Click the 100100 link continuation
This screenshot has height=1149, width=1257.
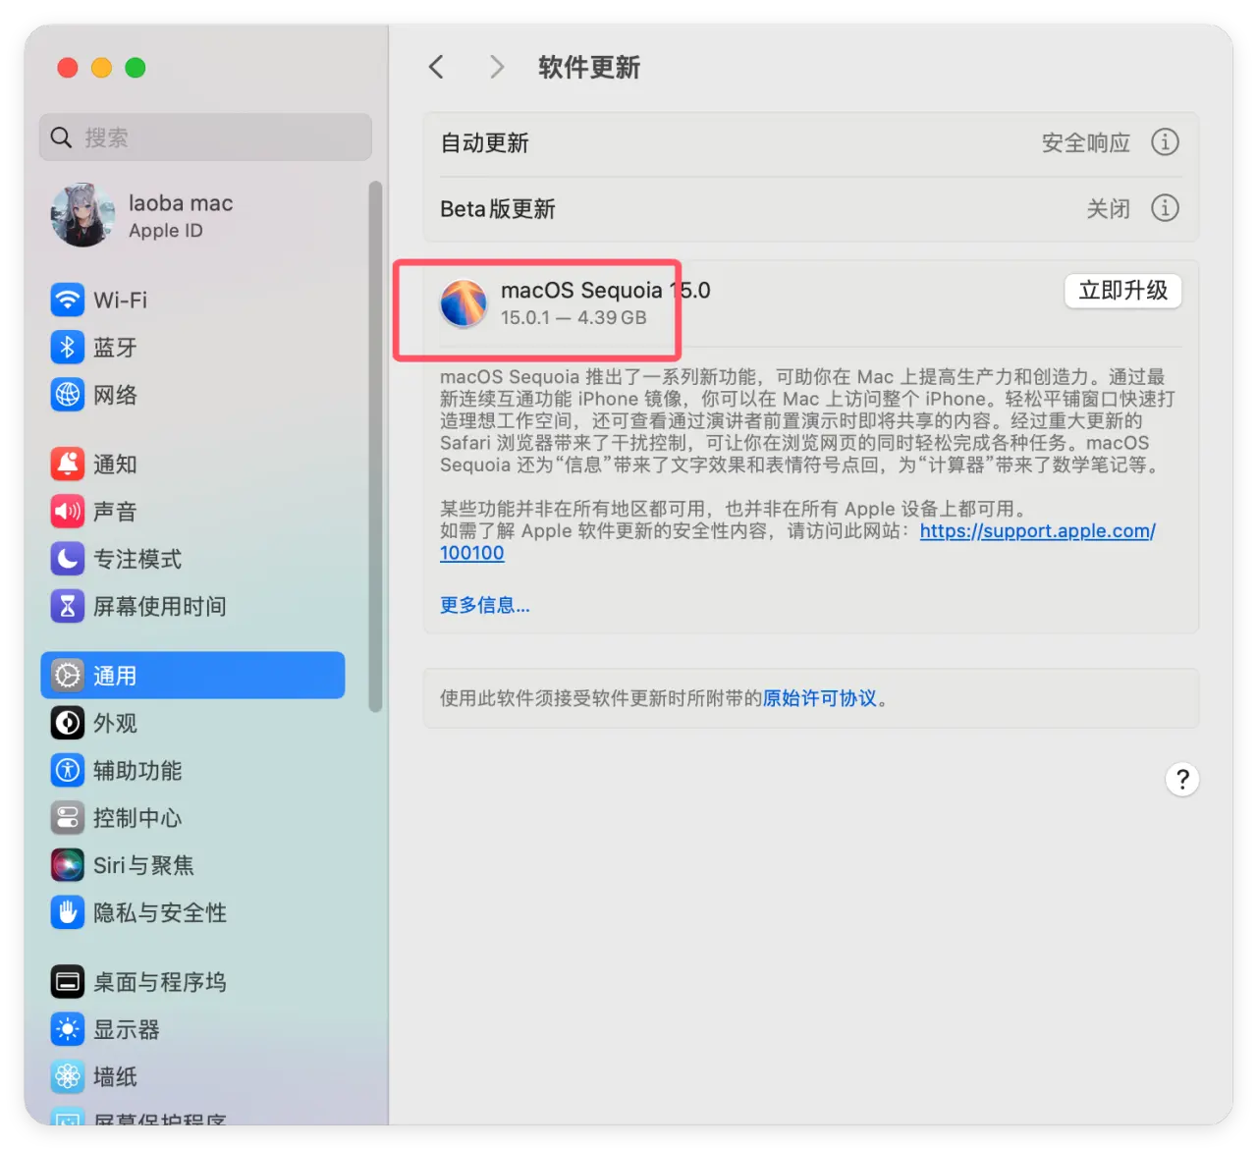(472, 553)
